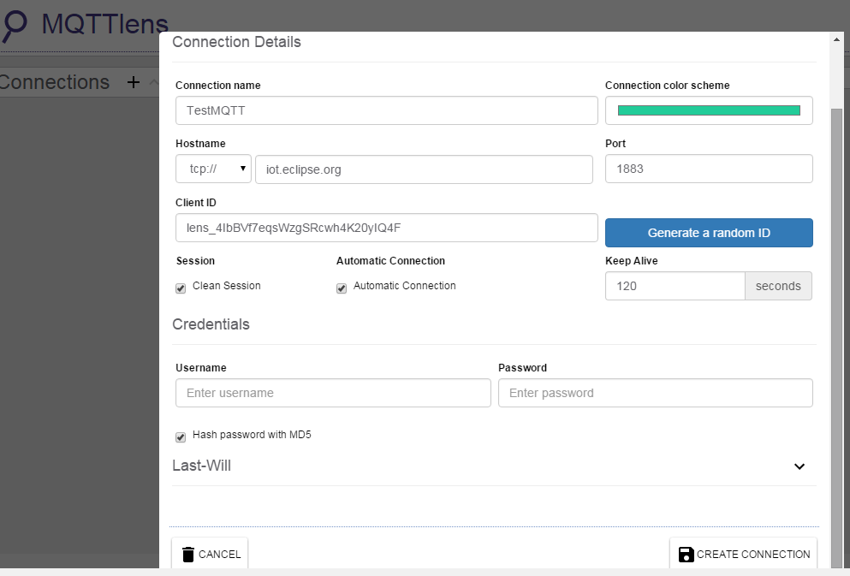This screenshot has height=576, width=850.
Task: Click the CREATE CONNECTION button
Action: click(744, 555)
